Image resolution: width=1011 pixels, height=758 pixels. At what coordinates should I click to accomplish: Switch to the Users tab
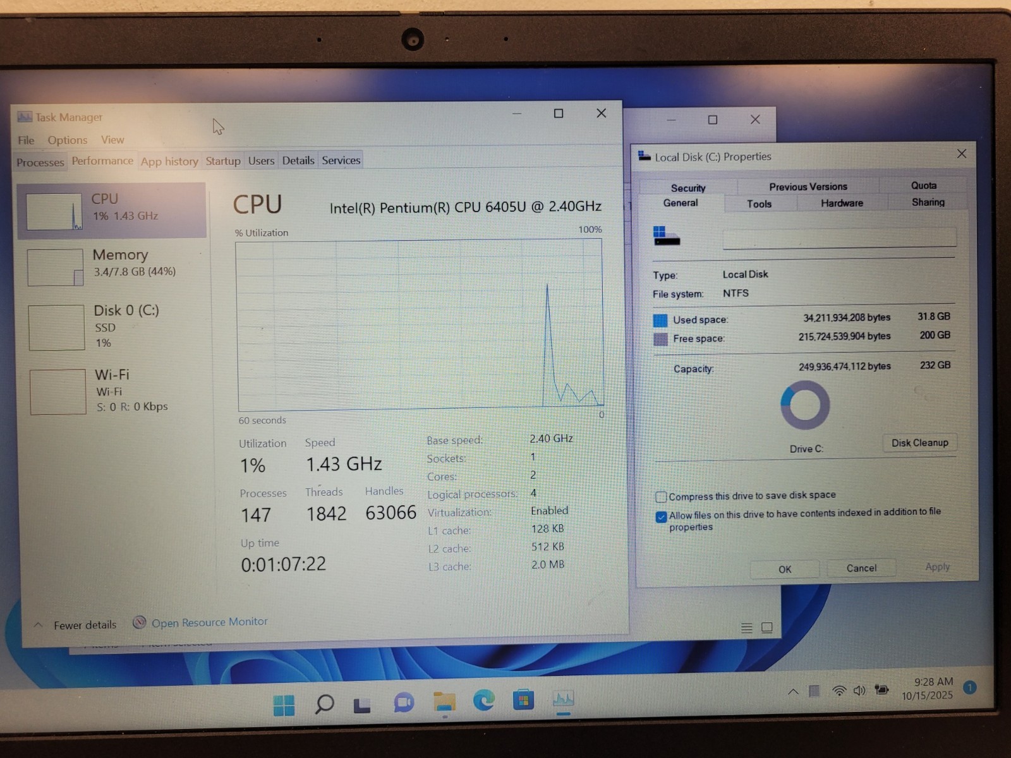coord(261,160)
